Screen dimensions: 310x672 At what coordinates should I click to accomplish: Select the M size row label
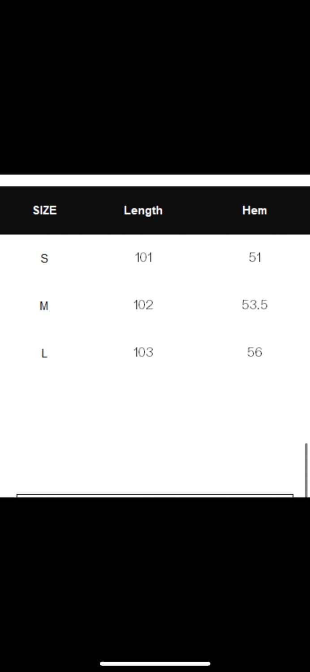tap(44, 306)
